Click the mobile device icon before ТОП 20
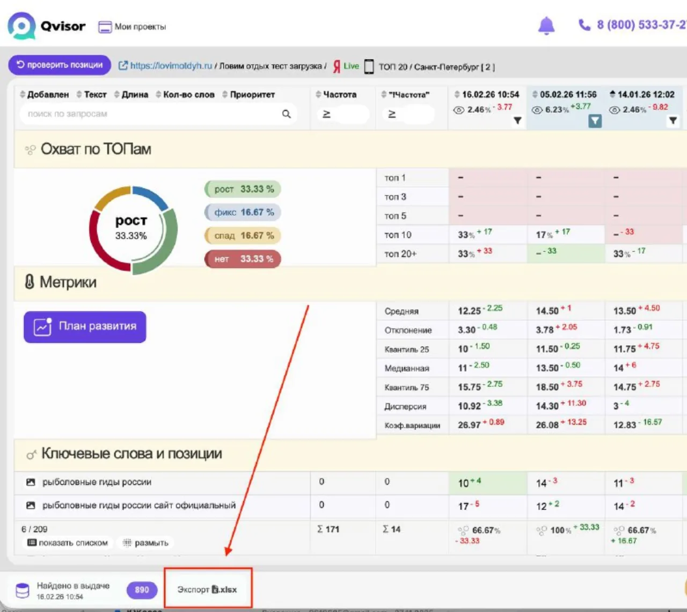The image size is (687, 612). 369,67
